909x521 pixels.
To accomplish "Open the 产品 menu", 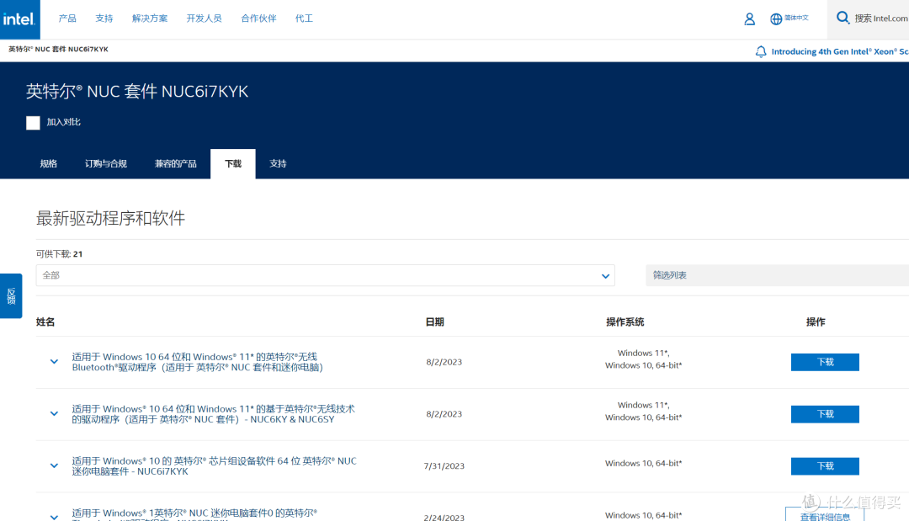I will coord(67,19).
